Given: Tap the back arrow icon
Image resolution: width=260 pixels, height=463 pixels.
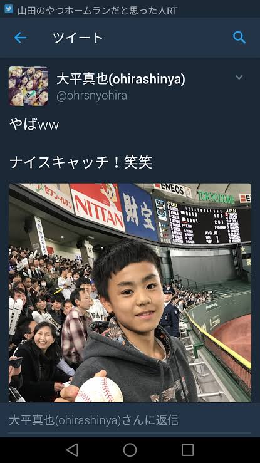Looking at the screenshot, I should point(20,38).
